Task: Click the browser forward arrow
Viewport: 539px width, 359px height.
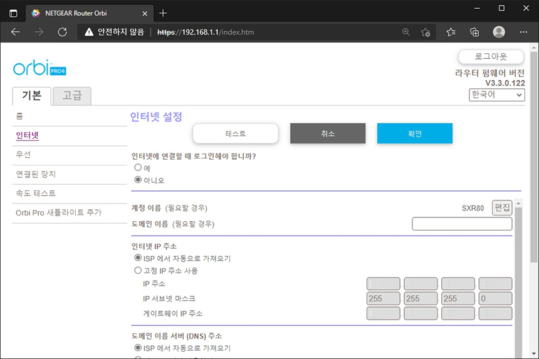Action: (x=39, y=32)
